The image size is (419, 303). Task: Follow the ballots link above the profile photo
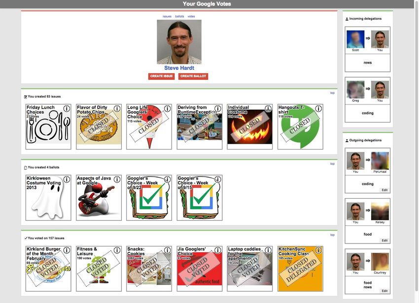click(179, 16)
